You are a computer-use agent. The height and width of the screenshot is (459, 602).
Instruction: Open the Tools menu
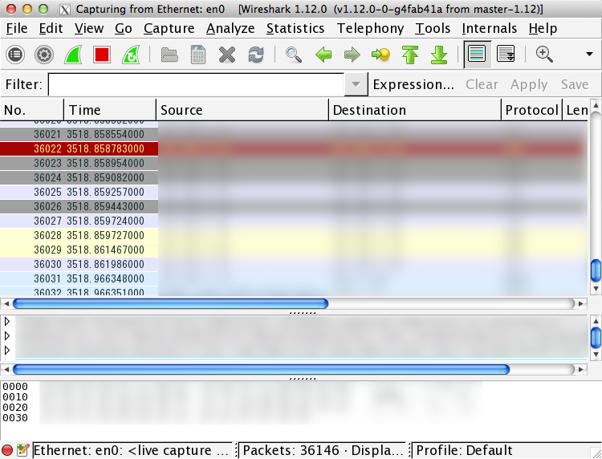(433, 28)
